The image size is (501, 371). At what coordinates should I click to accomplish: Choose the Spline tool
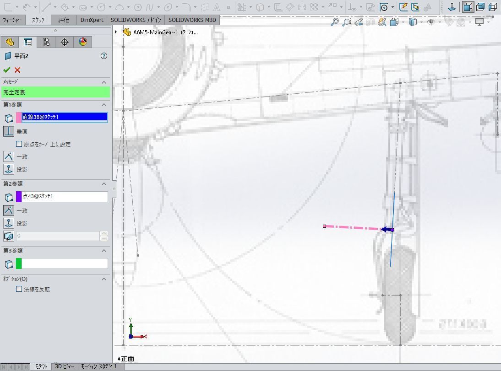tap(149, 7)
